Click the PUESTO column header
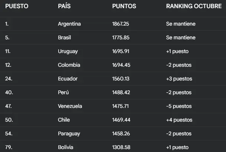 click(x=17, y=6)
